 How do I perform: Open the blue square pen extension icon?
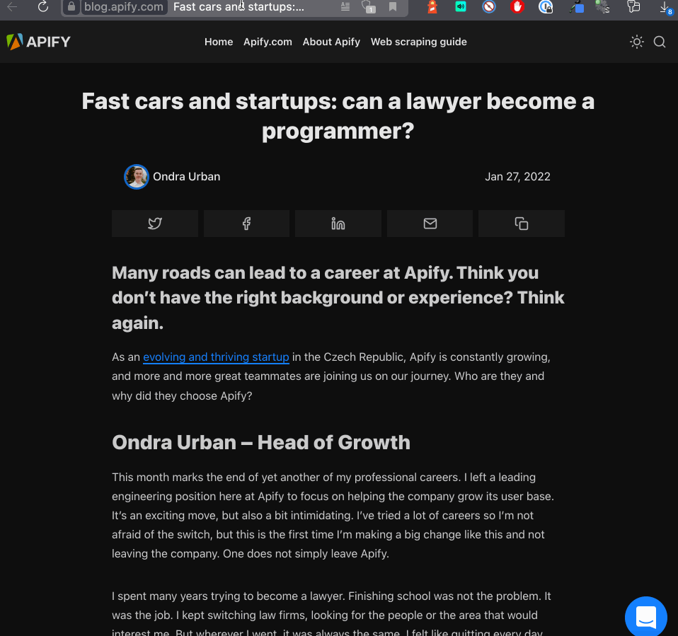576,7
